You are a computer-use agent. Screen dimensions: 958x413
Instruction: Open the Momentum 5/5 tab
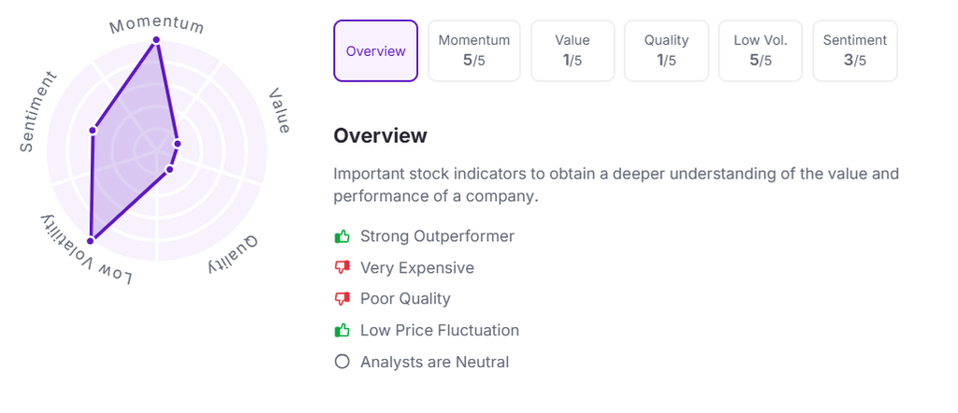[474, 51]
